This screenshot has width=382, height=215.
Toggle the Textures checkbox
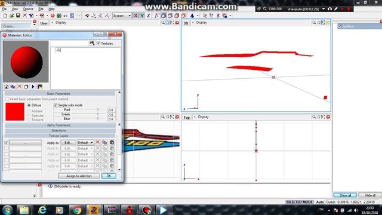(98, 44)
